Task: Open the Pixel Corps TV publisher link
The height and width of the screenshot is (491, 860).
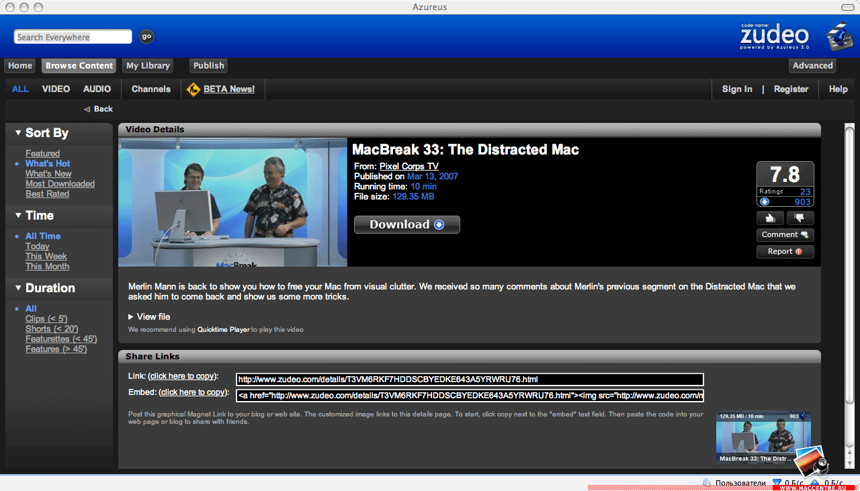Action: [x=409, y=166]
